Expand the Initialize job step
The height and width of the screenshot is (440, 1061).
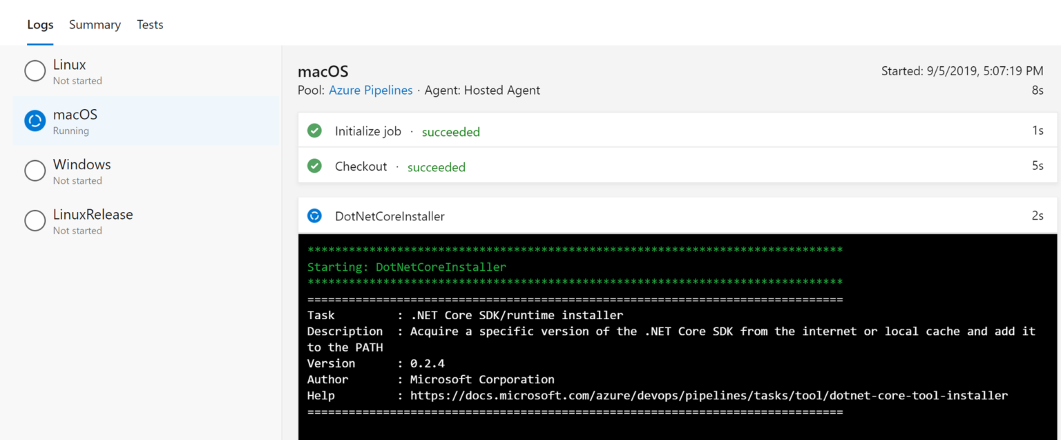click(368, 131)
